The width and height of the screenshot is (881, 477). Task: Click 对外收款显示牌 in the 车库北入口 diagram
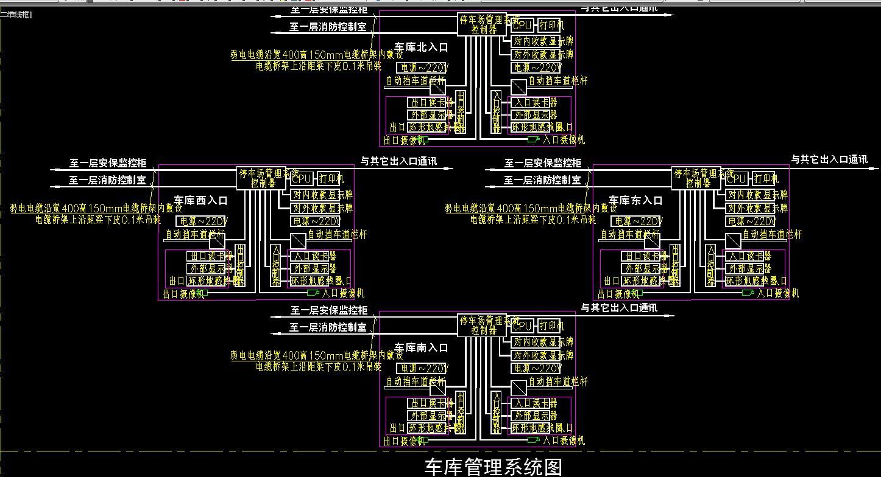[x=542, y=54]
